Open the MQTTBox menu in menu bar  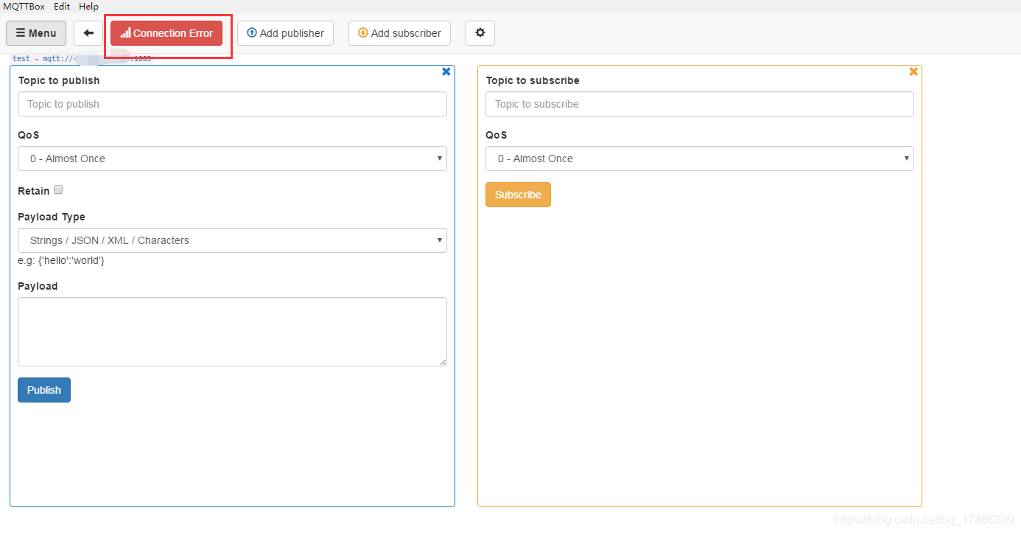(24, 7)
